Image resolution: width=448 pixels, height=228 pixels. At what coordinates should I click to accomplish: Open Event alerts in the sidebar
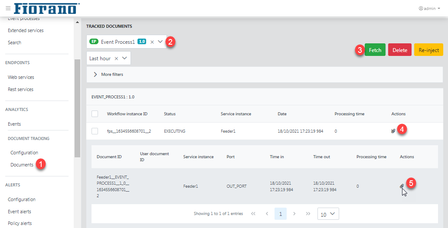20,212
